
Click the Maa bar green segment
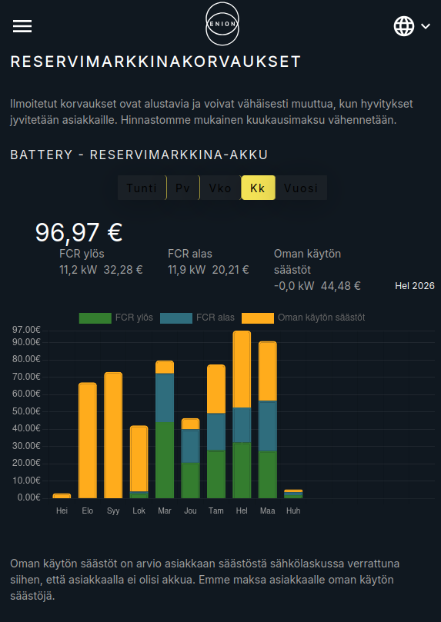click(x=268, y=475)
